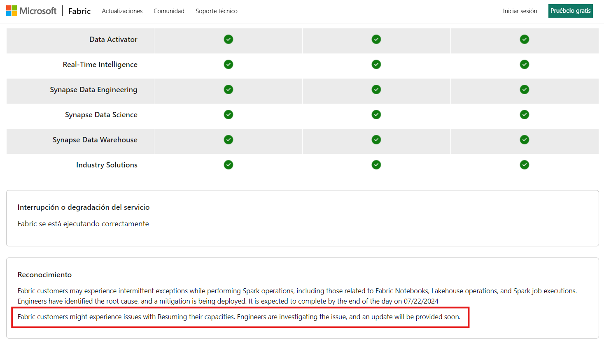Click Synapse Data Warehouse third column checkmark
The image size is (604, 341).
click(x=525, y=139)
